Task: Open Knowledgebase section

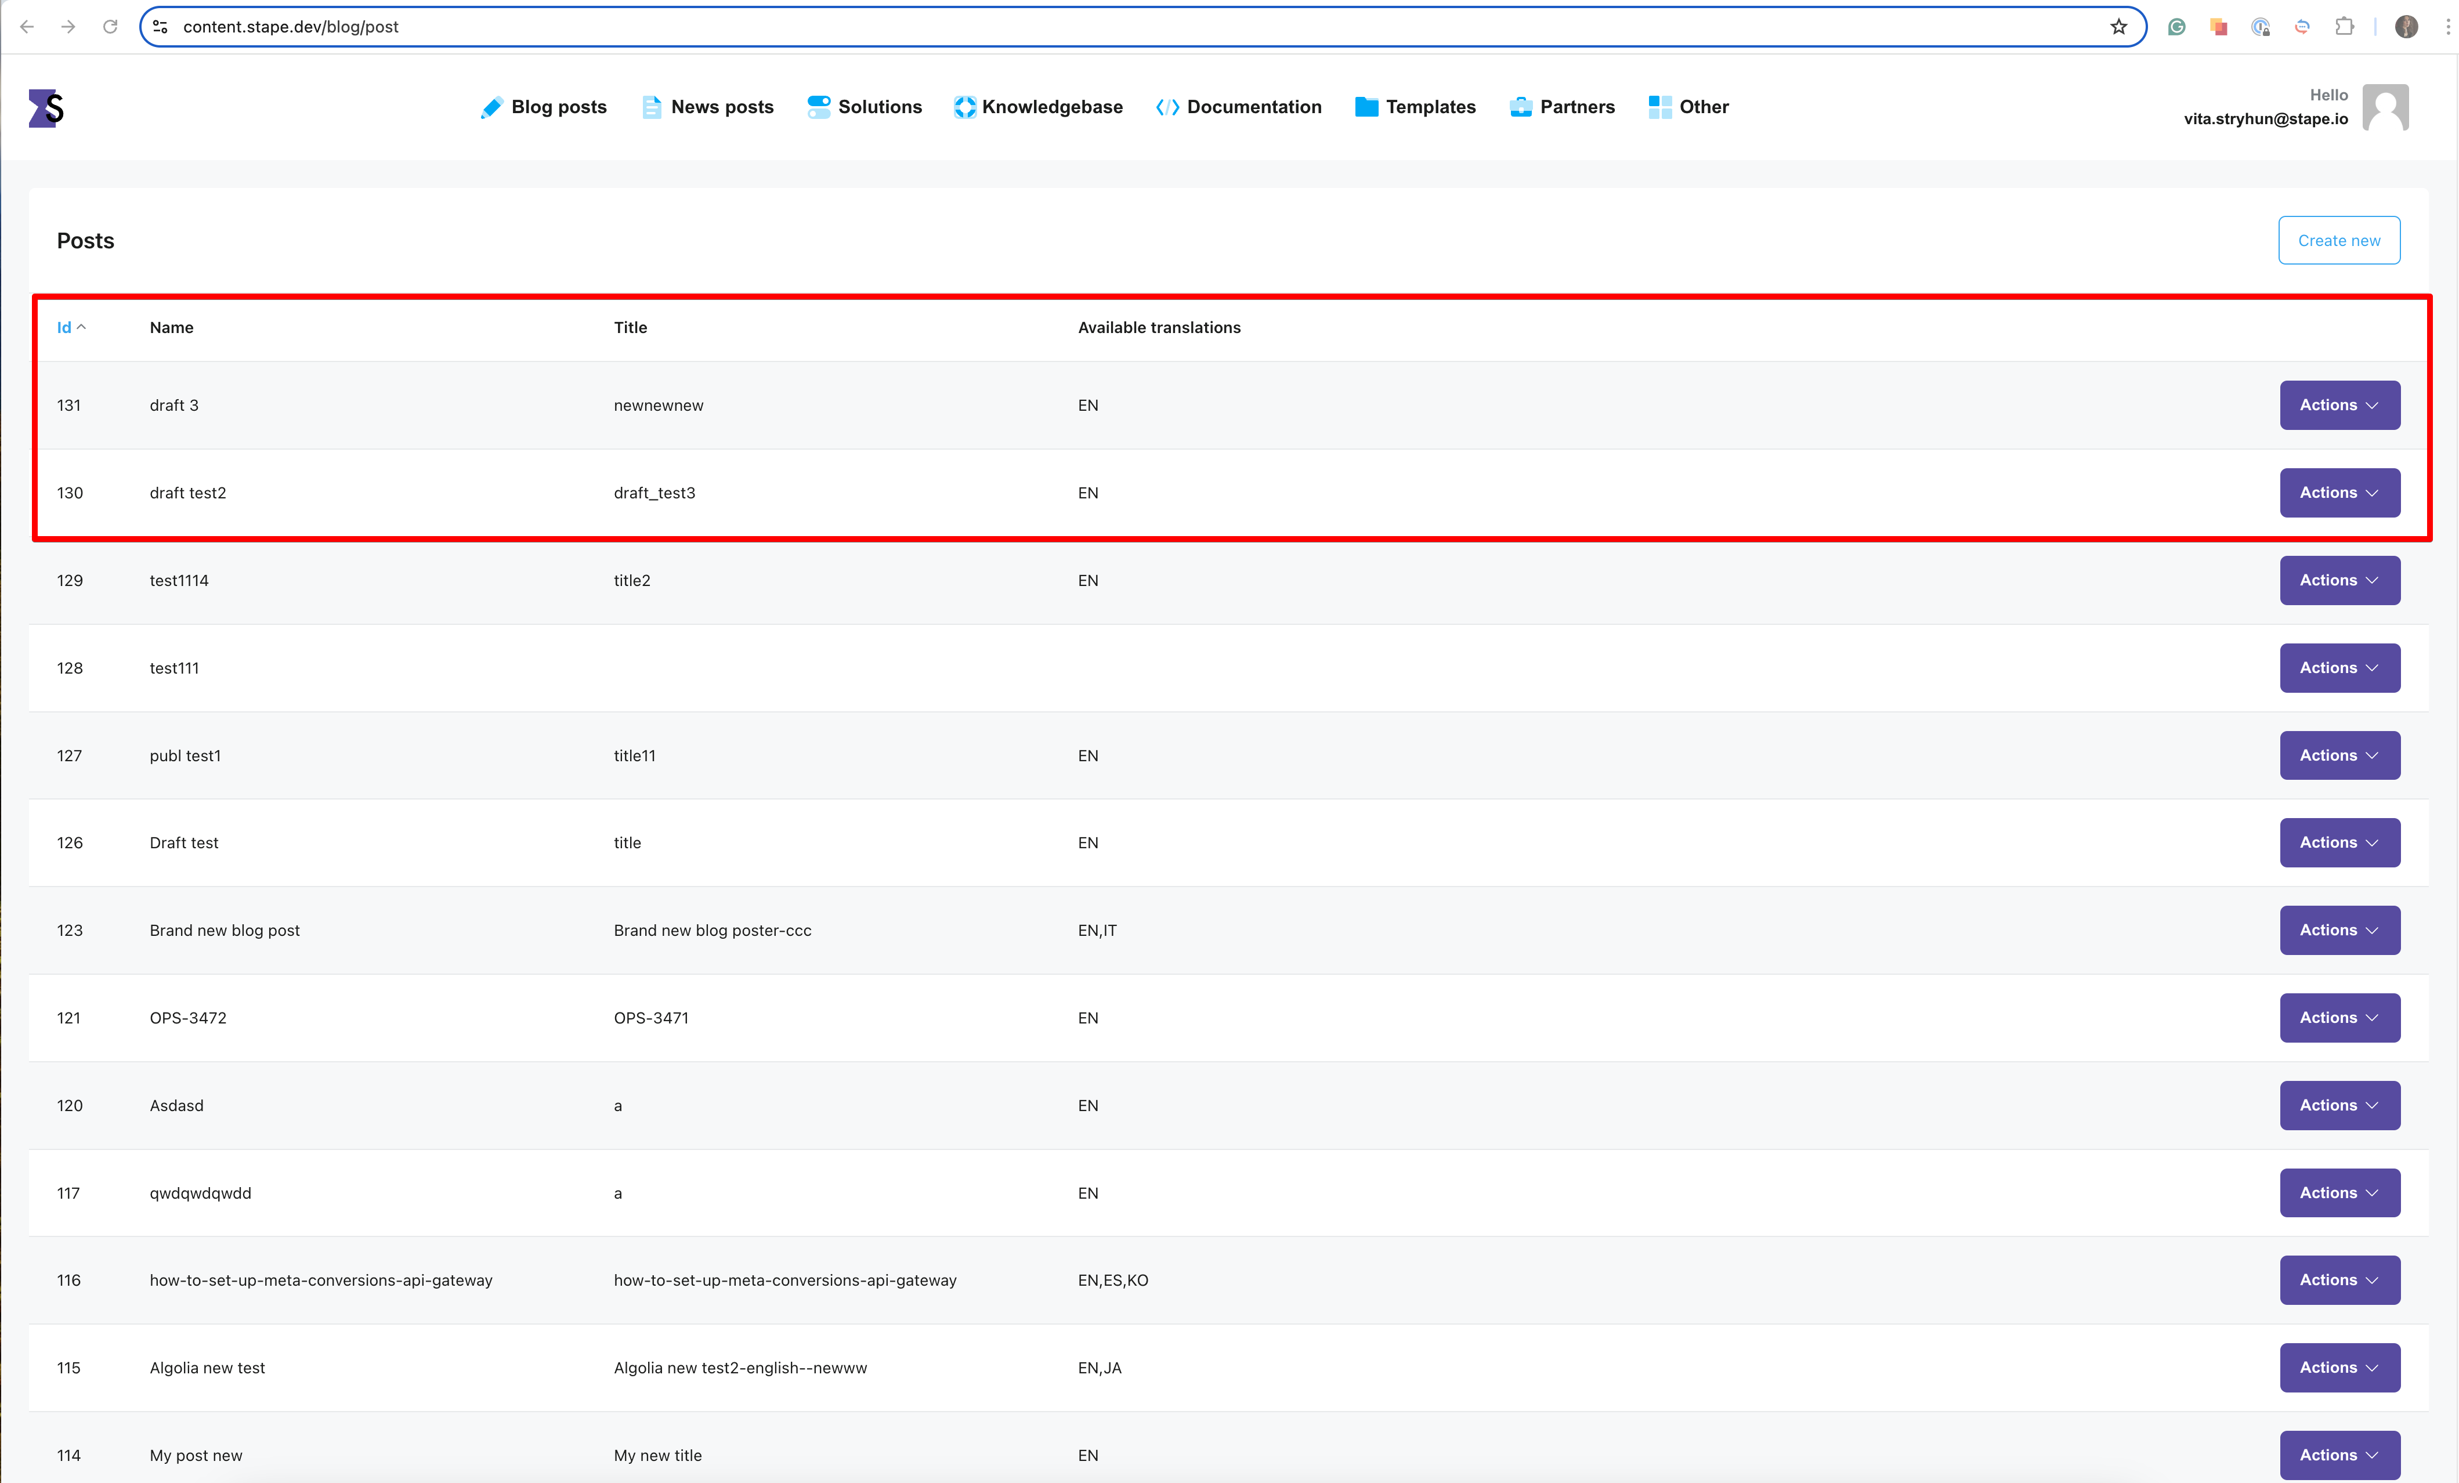Action: point(1038,108)
